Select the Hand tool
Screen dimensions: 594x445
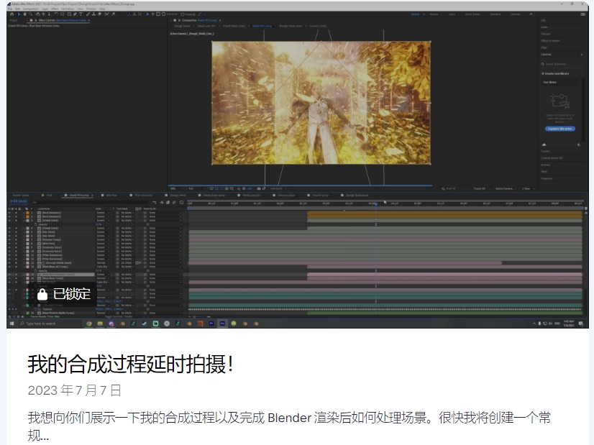click(x=24, y=14)
